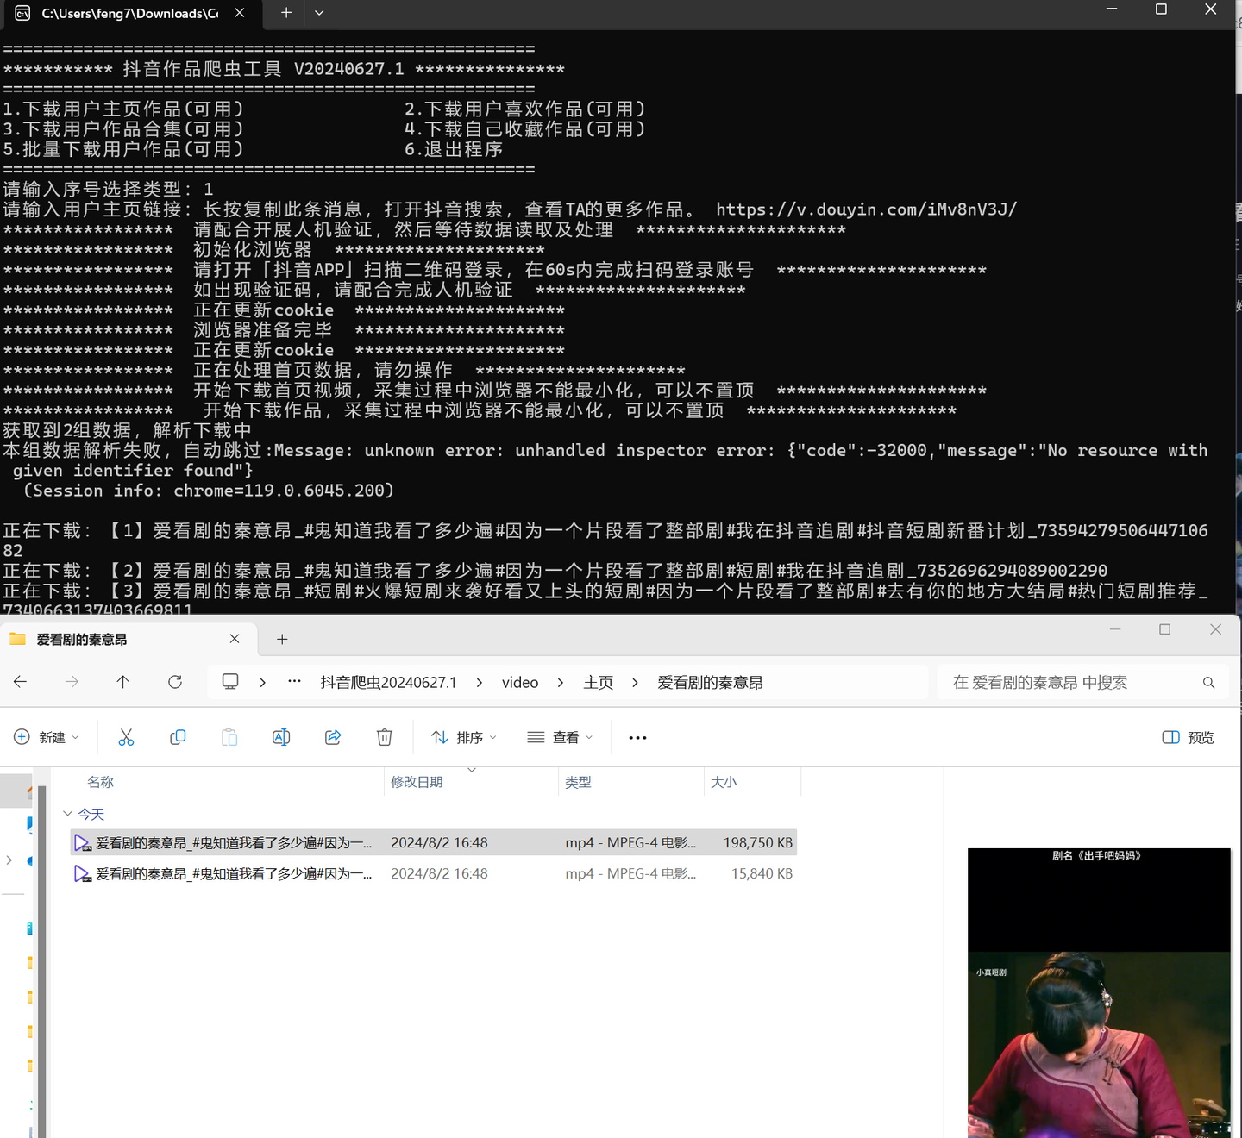This screenshot has height=1138, width=1242.
Task: Open the 新建 new item dropdown
Action: pyautogui.click(x=47, y=737)
